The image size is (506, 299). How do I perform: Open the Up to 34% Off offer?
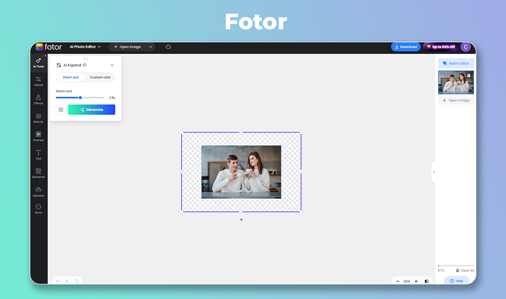tap(441, 47)
